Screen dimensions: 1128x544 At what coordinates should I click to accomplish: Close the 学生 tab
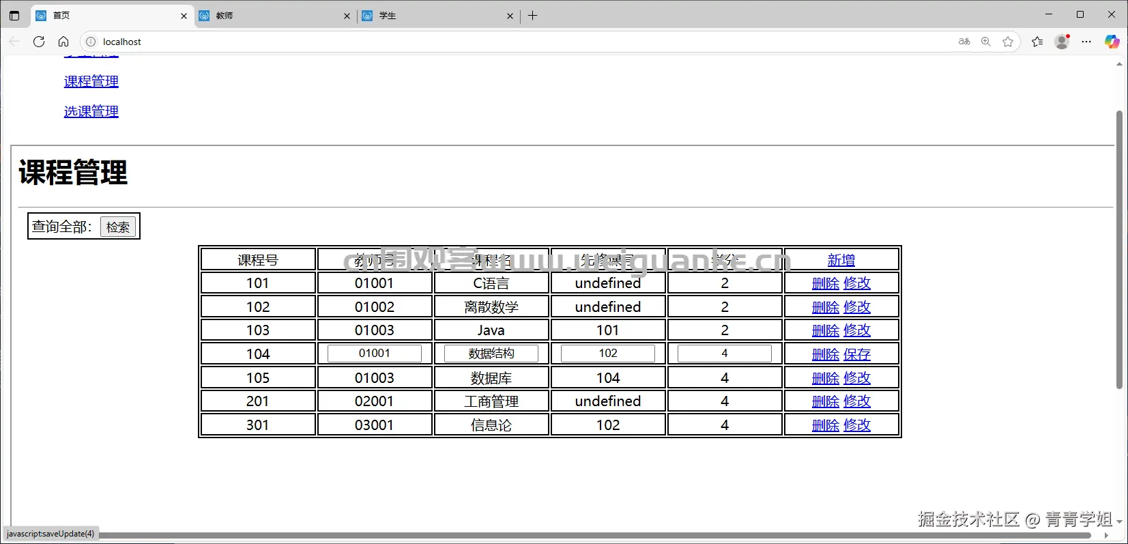point(510,16)
